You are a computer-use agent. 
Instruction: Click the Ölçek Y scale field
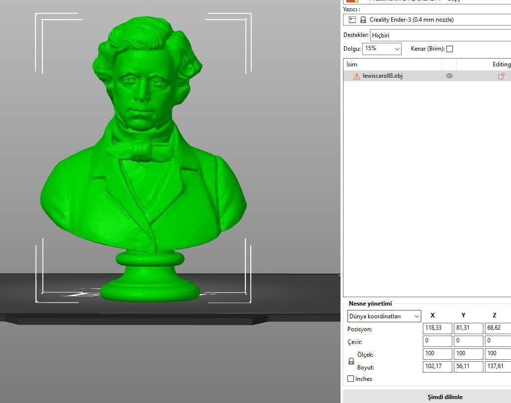[x=468, y=353]
